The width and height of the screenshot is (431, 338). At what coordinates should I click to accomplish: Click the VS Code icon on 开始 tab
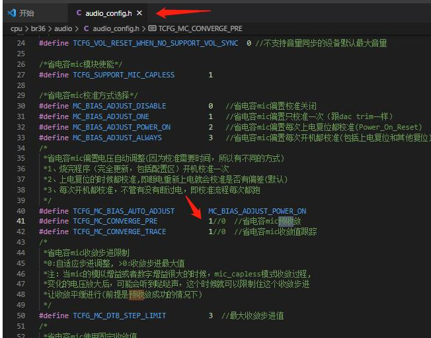[12, 13]
